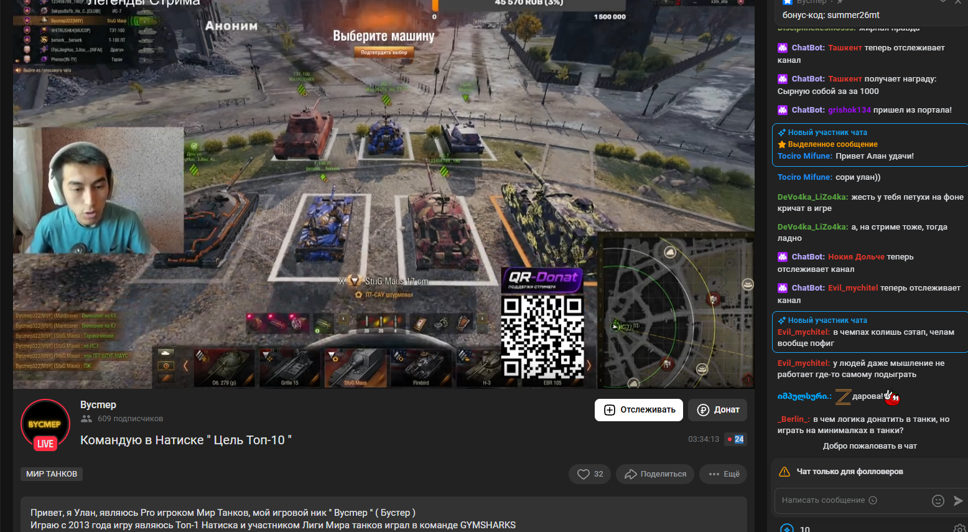Click the Добро пожаловать в чат notice
The height and width of the screenshot is (532, 968).
870,446
